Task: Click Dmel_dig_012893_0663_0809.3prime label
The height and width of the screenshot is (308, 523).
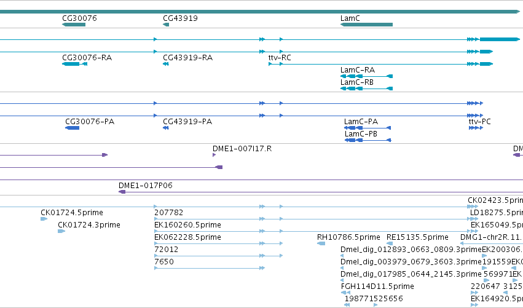Action: tap(411, 249)
